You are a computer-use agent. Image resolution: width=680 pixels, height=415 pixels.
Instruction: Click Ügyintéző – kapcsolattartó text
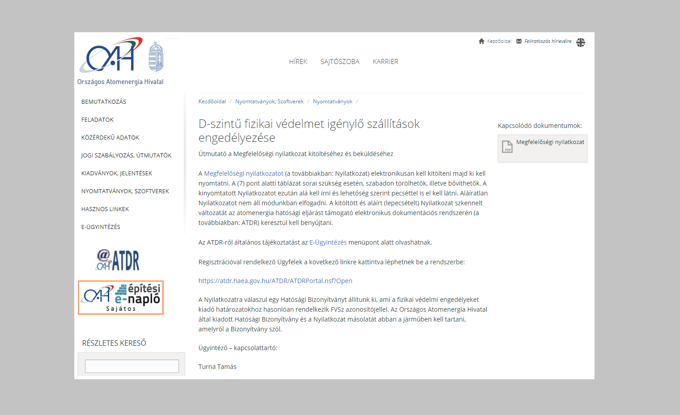tap(238, 348)
